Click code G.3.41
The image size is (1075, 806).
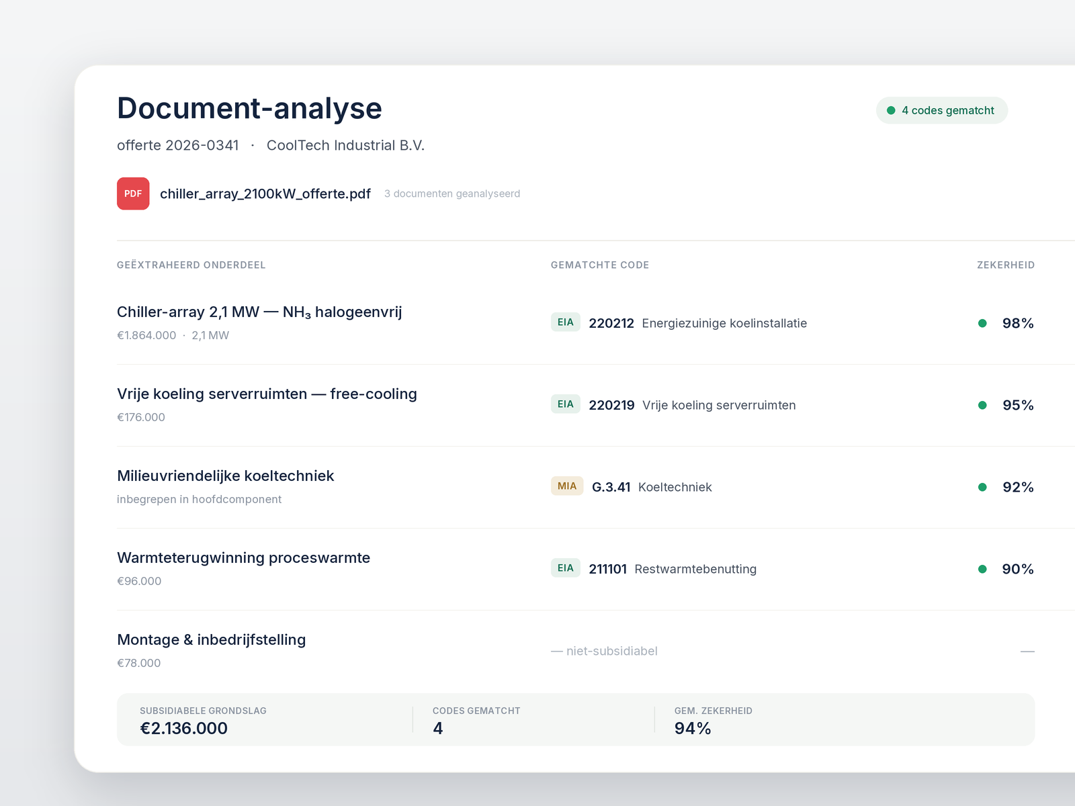[x=611, y=487]
